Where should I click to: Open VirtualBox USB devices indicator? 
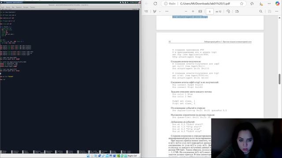point(104,156)
